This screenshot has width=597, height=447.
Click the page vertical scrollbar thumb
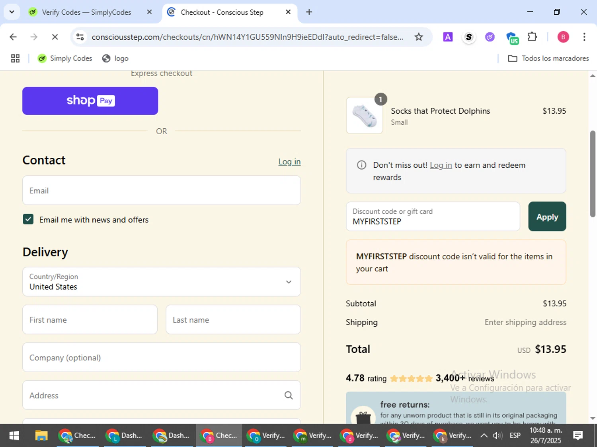click(x=593, y=174)
